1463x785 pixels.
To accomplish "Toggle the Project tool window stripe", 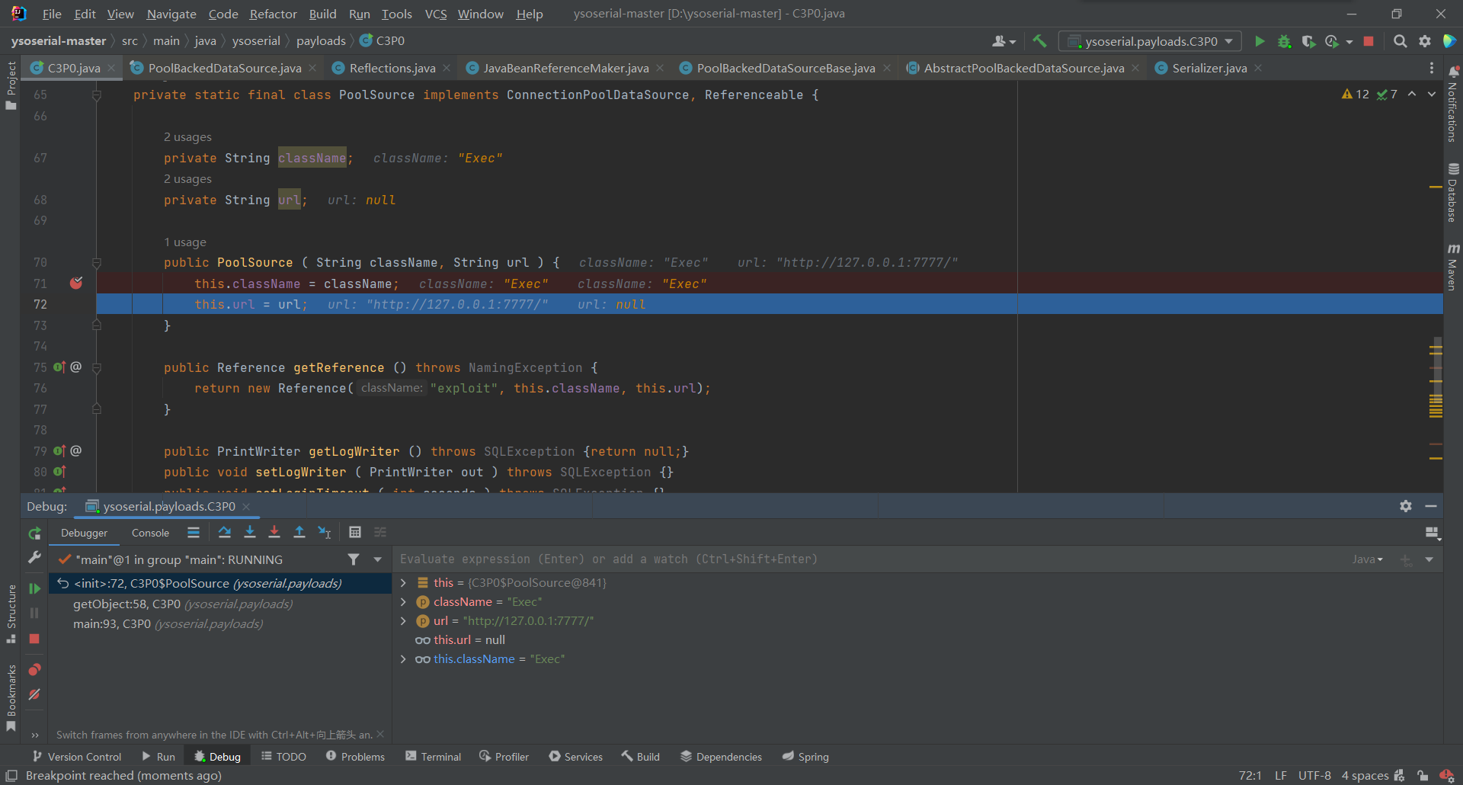I will pos(11,85).
